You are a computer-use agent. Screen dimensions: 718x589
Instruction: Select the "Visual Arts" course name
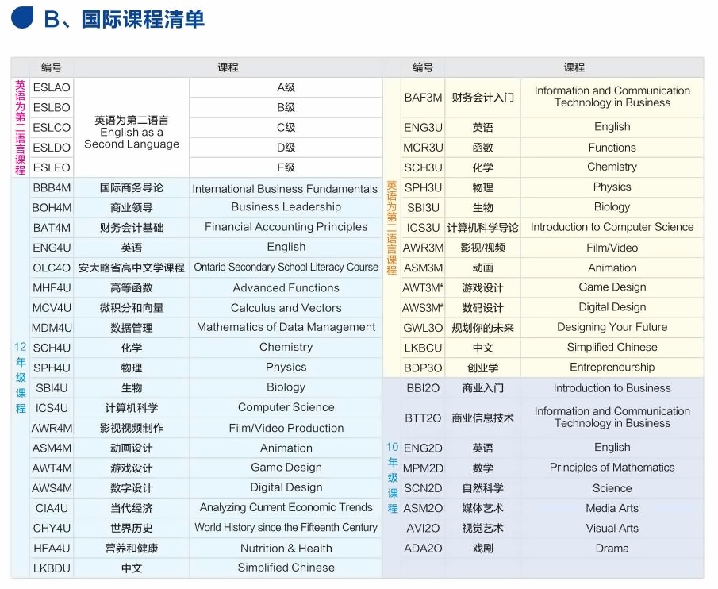pyautogui.click(x=612, y=529)
